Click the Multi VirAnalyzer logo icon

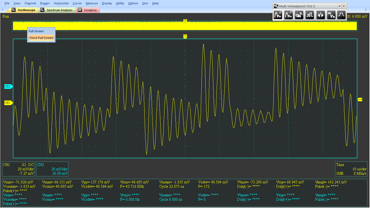(276, 6)
